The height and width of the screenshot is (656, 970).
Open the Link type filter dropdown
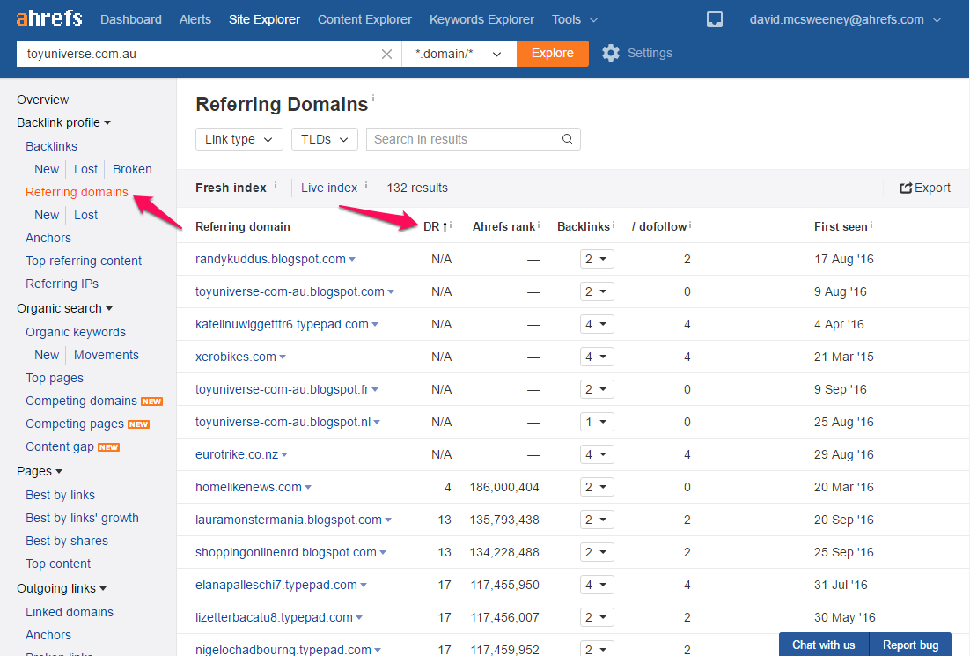tap(239, 139)
